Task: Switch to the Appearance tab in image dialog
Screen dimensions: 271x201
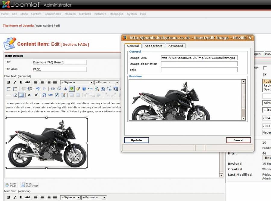Action: [x=153, y=46]
